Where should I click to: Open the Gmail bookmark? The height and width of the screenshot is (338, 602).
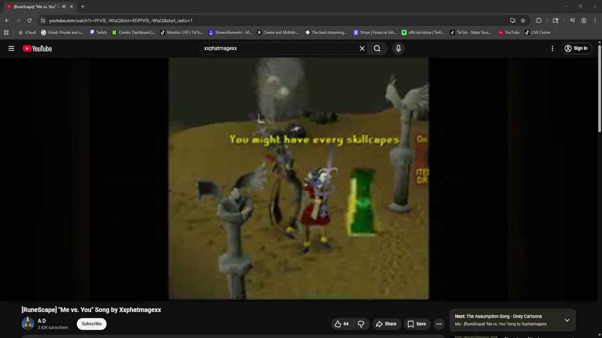tap(63, 32)
